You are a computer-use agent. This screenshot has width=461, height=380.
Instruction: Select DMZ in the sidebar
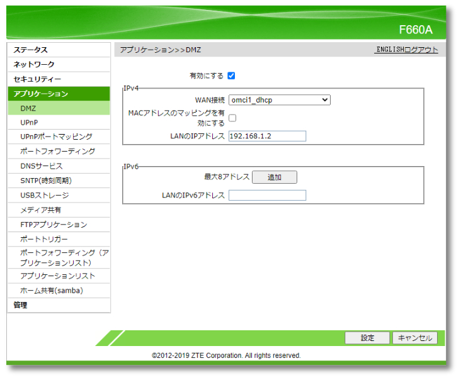coord(59,108)
